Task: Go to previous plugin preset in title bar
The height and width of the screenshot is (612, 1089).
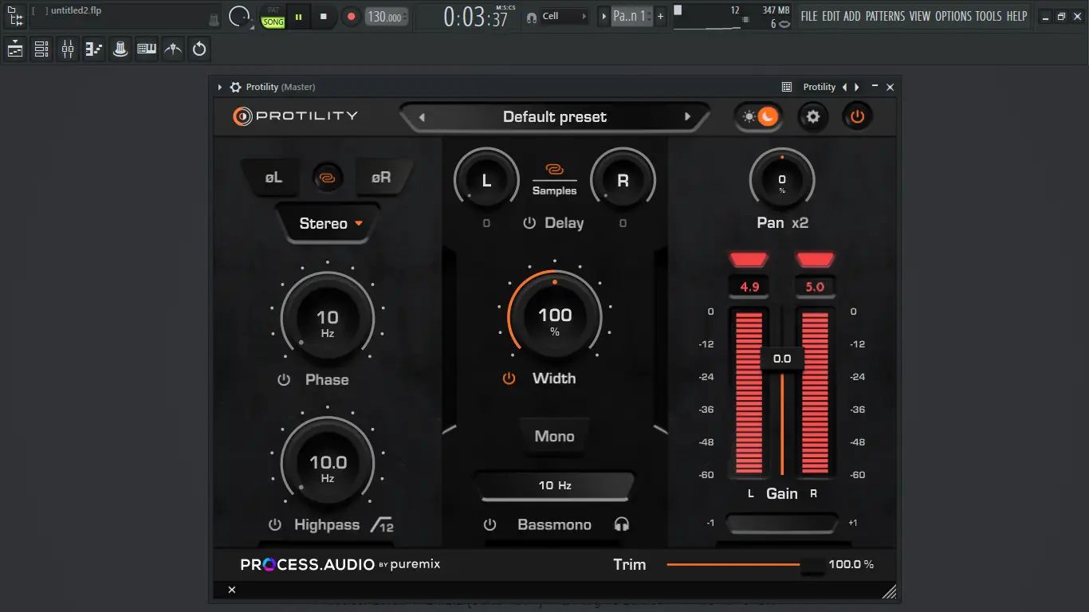Action: (844, 87)
